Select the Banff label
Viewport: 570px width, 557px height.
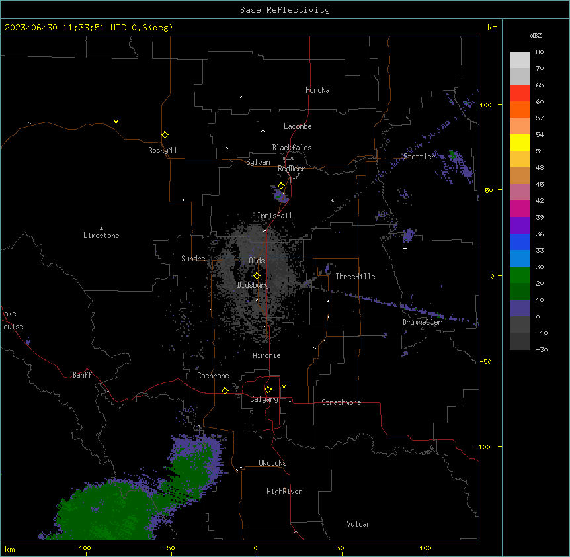pos(82,375)
